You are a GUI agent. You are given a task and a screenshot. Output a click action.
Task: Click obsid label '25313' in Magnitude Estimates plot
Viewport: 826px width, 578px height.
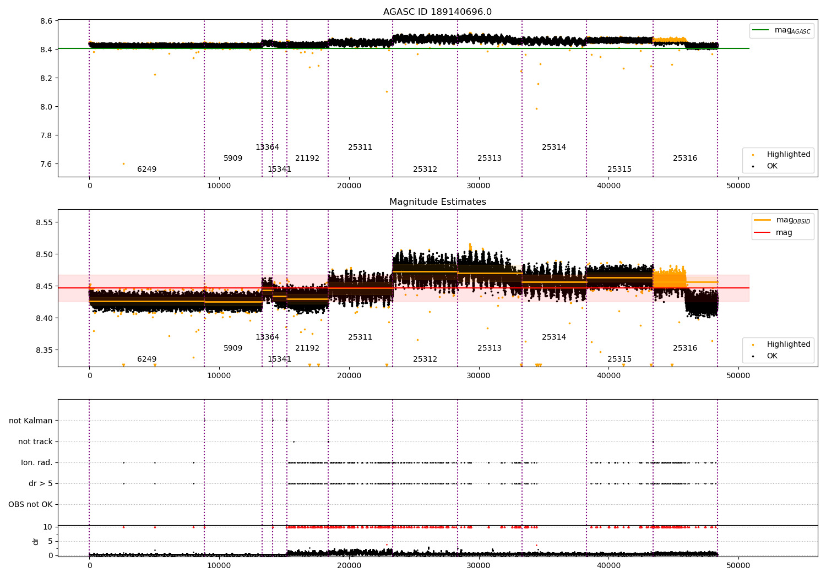(x=490, y=348)
